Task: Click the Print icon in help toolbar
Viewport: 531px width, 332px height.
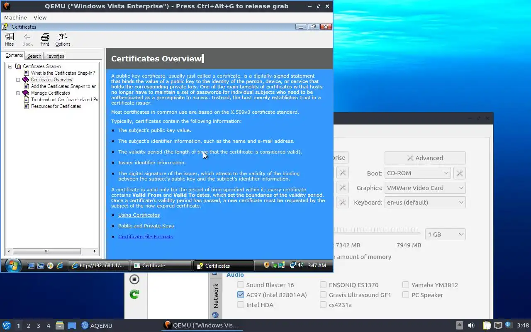Action: (x=45, y=39)
